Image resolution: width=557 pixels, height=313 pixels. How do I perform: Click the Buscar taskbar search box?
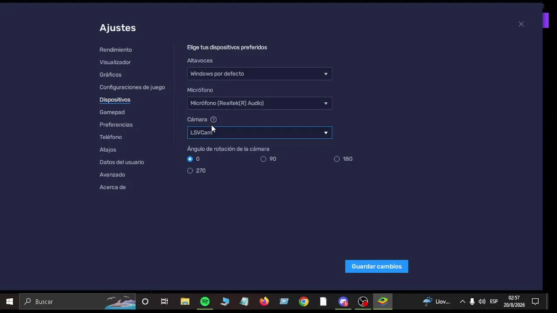click(78, 302)
